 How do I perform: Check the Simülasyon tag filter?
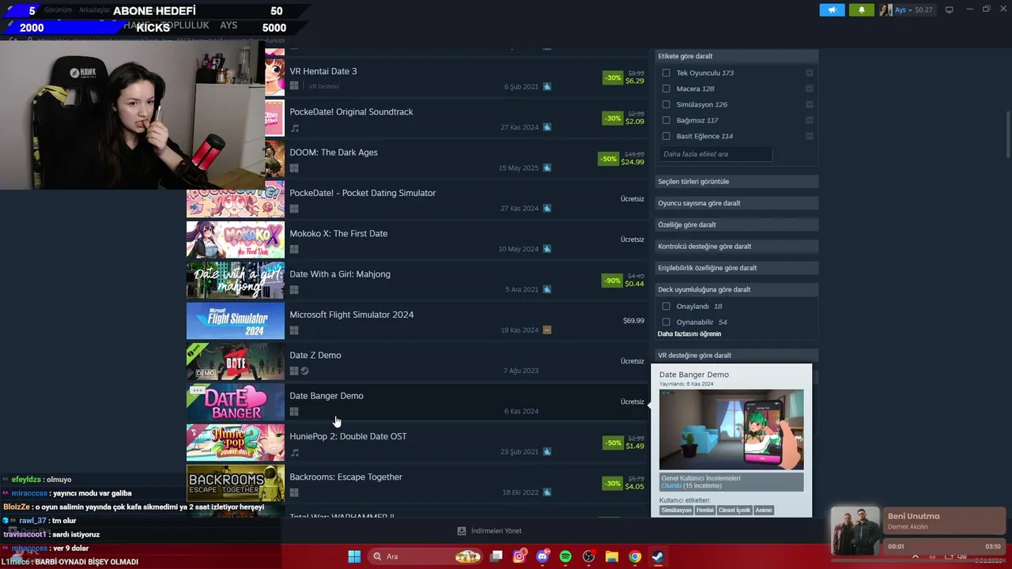coord(666,104)
